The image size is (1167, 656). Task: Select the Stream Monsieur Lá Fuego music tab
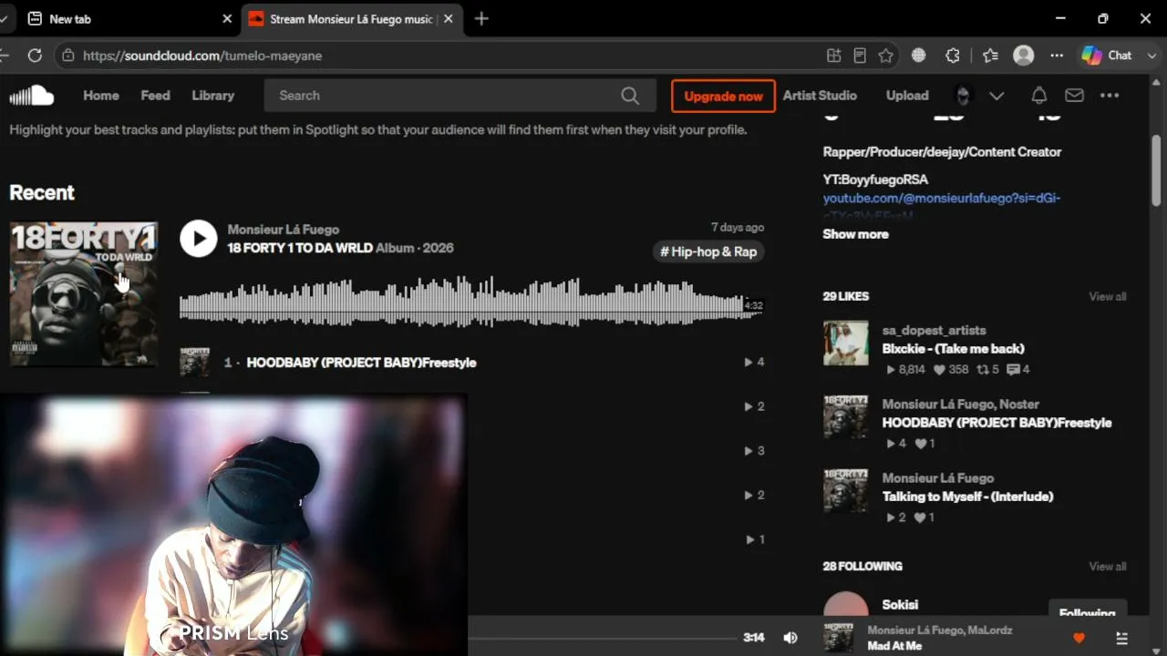(351, 18)
